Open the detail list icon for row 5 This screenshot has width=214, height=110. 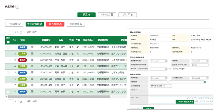[x=32, y=72]
